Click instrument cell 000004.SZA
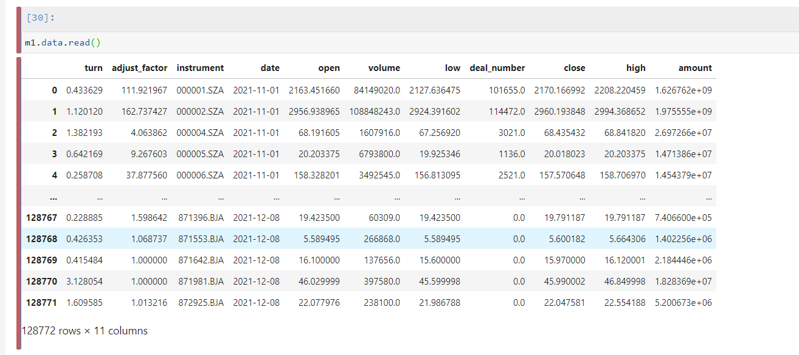Image resolution: width=799 pixels, height=355 pixels. tap(200, 133)
